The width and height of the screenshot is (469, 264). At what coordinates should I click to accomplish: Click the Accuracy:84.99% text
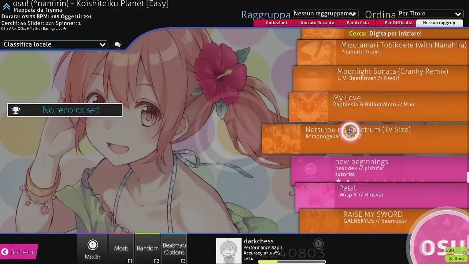(262, 253)
